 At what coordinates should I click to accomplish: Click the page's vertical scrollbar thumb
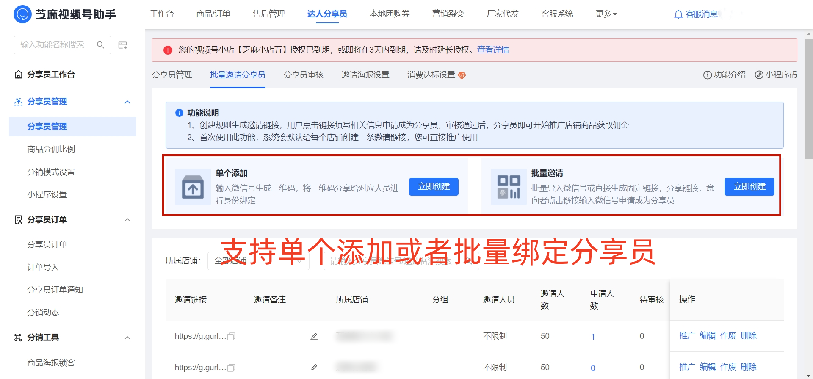pyautogui.click(x=809, y=99)
